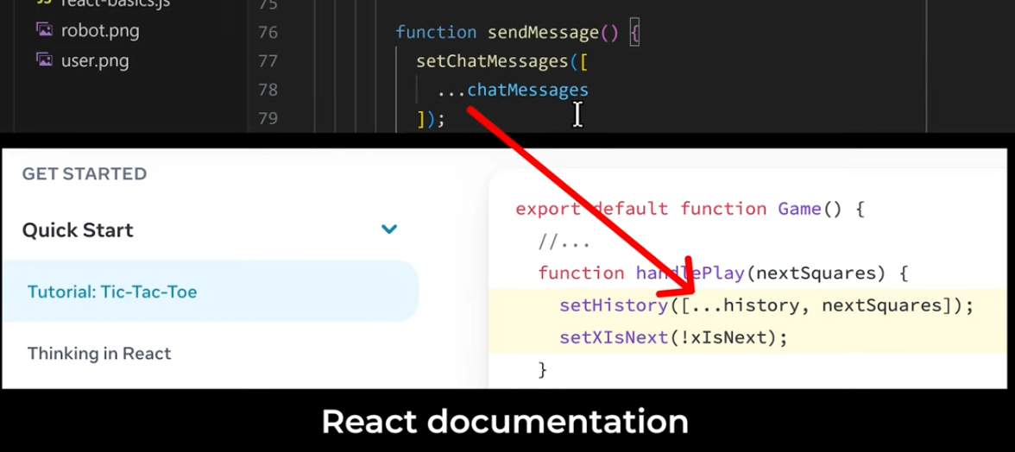Click the chatMessages variable on line 78
This screenshot has height=452, width=1015.
click(x=527, y=89)
